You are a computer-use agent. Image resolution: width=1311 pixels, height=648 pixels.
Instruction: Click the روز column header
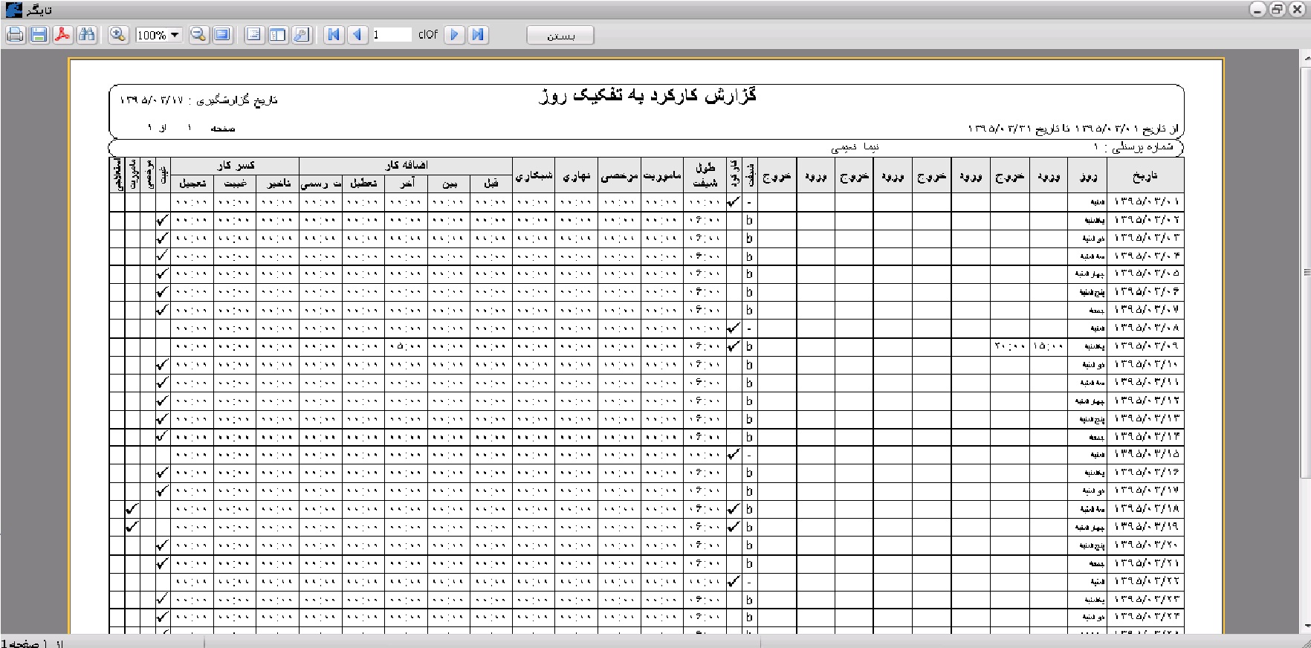coord(1088,177)
